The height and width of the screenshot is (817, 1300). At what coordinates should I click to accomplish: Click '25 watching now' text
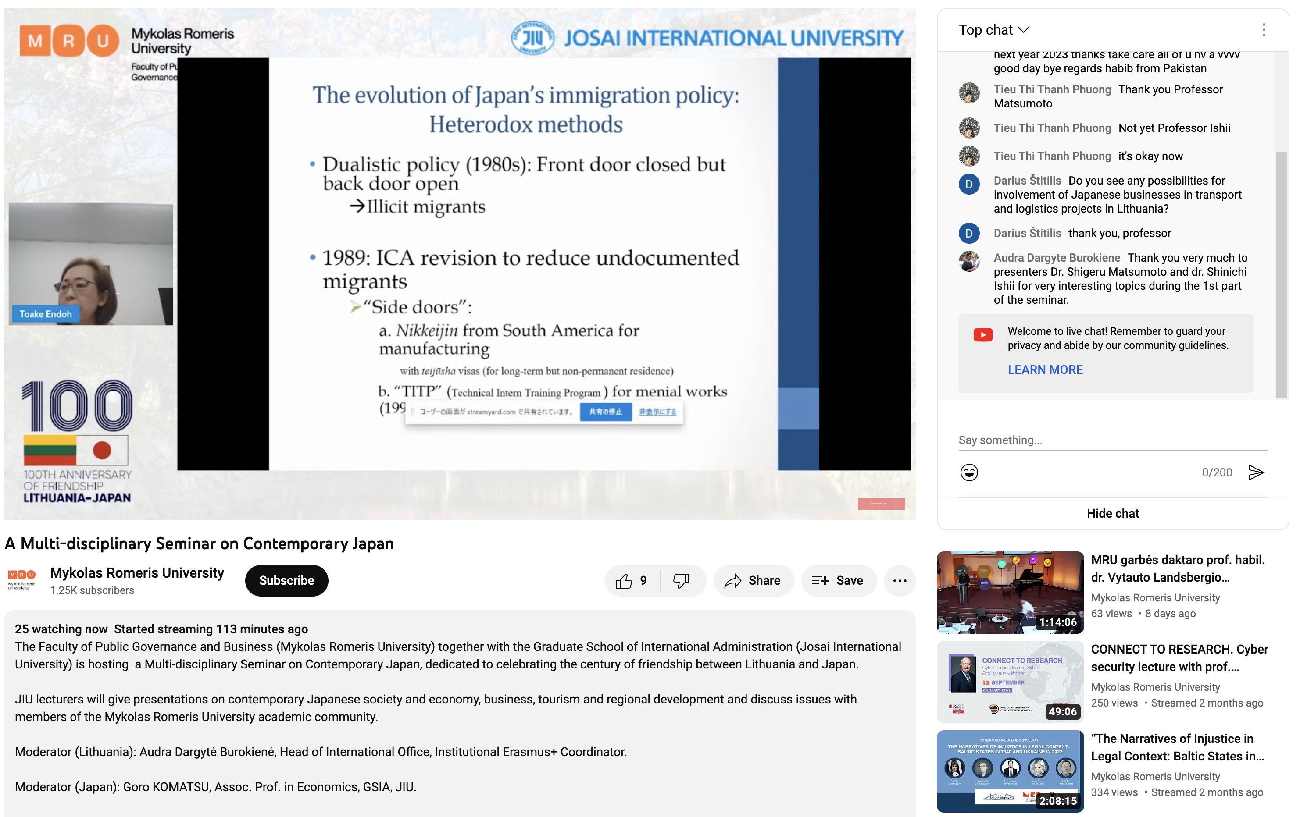61,629
